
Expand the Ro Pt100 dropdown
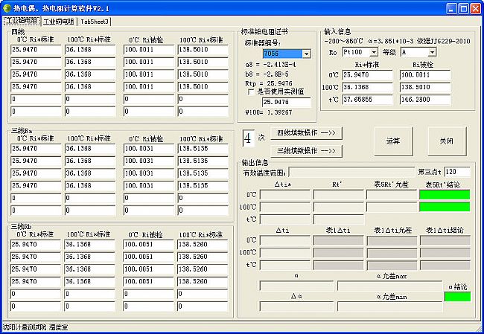[374, 52]
